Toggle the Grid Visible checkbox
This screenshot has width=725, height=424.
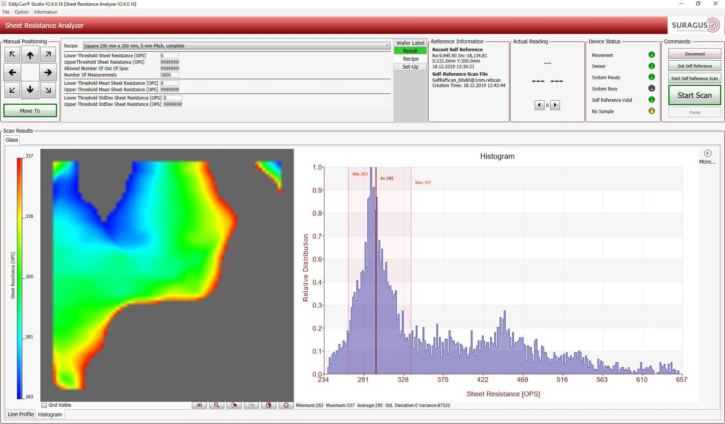pyautogui.click(x=44, y=405)
